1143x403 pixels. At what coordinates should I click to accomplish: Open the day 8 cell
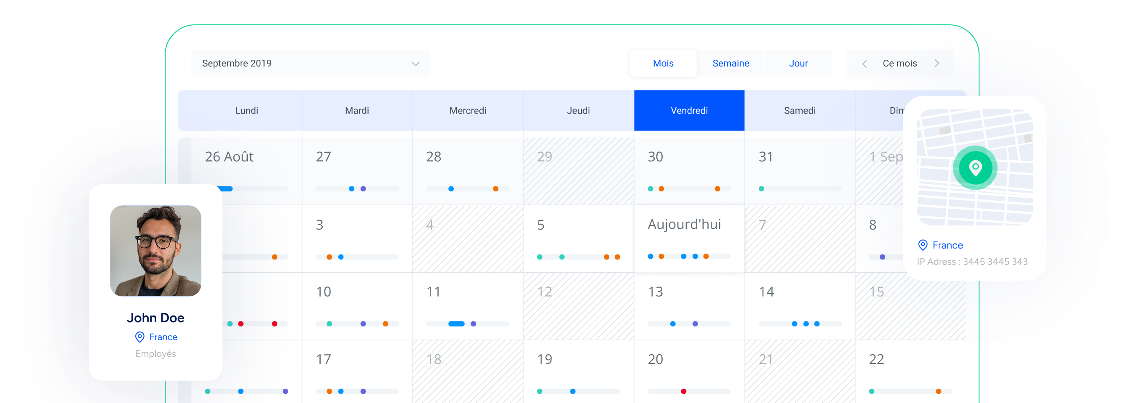pos(879,239)
